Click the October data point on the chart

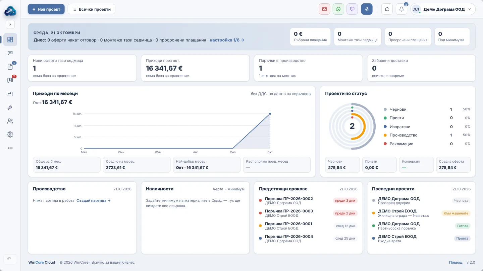[x=270, y=114]
